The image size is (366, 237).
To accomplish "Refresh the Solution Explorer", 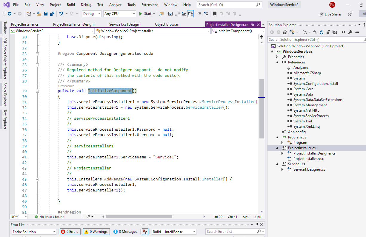I will pos(322,32).
